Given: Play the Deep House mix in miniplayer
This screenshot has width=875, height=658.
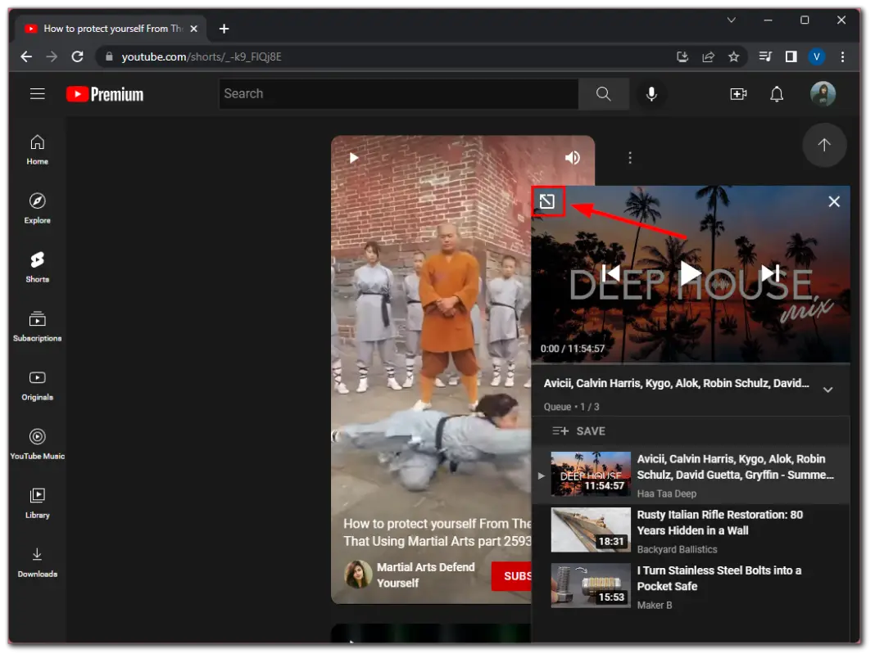Looking at the screenshot, I should coord(690,273).
